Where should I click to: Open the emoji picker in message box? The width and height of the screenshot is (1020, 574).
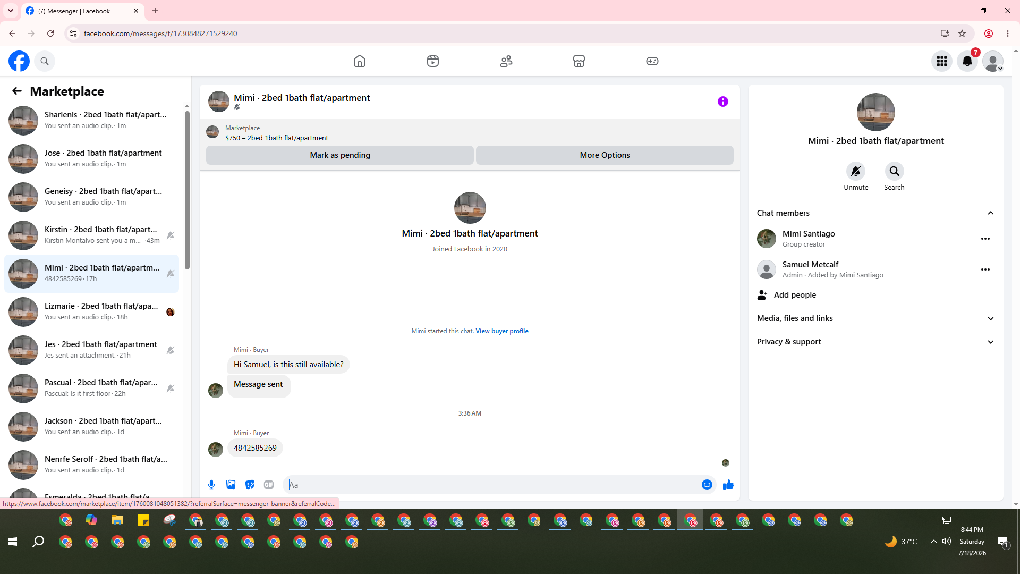click(x=707, y=485)
